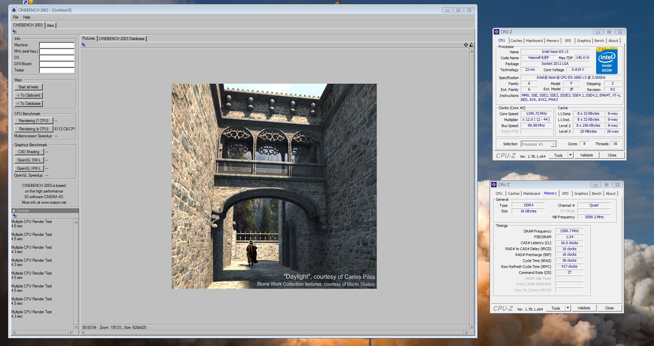Click Start all tests button
The image size is (654, 346).
(x=28, y=87)
